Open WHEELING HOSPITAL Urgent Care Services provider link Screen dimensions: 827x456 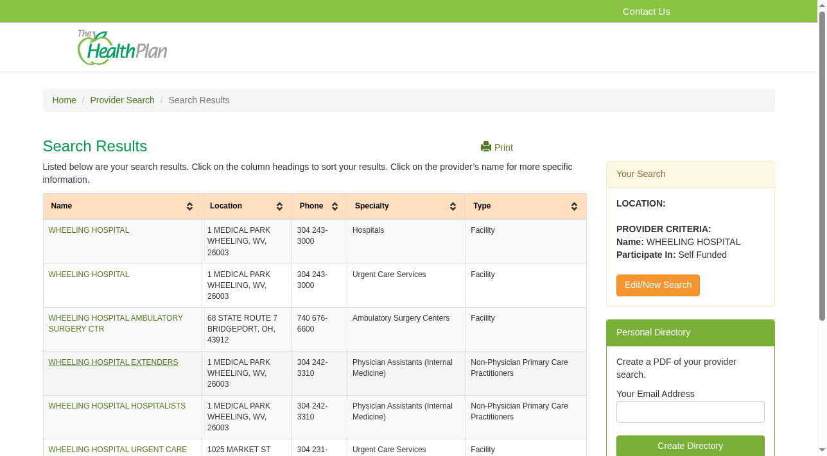(x=89, y=274)
